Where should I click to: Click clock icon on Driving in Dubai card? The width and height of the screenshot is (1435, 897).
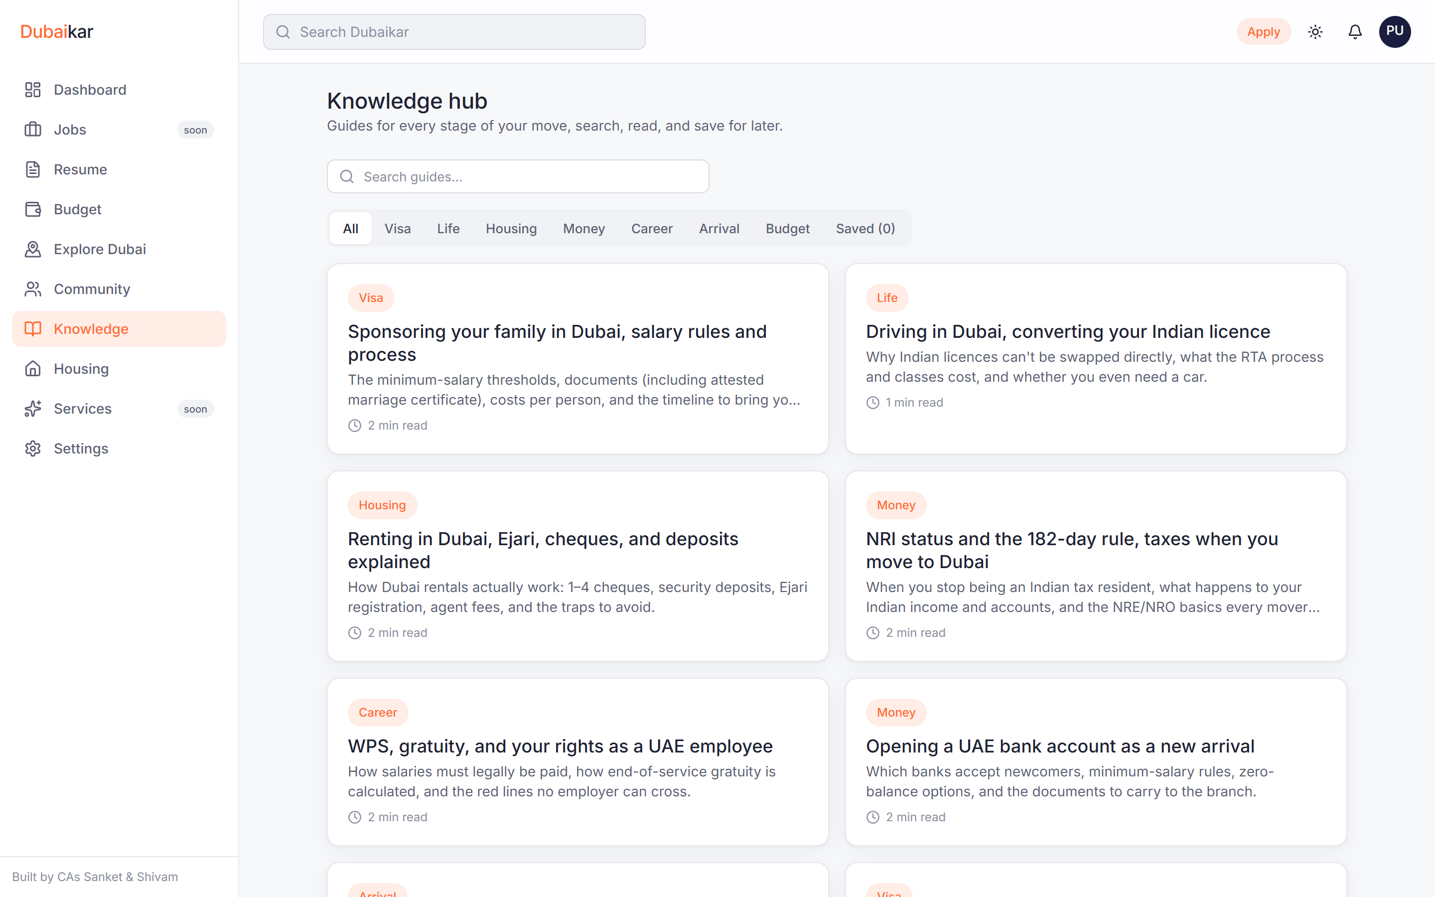[873, 402]
